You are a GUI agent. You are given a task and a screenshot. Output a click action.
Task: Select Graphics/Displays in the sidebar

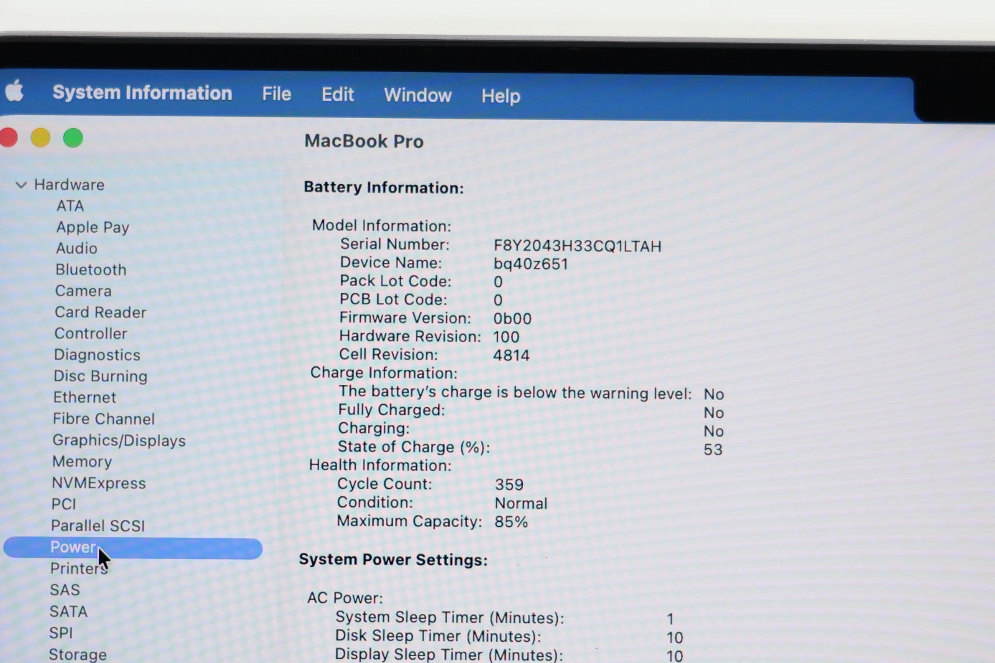pyautogui.click(x=119, y=440)
